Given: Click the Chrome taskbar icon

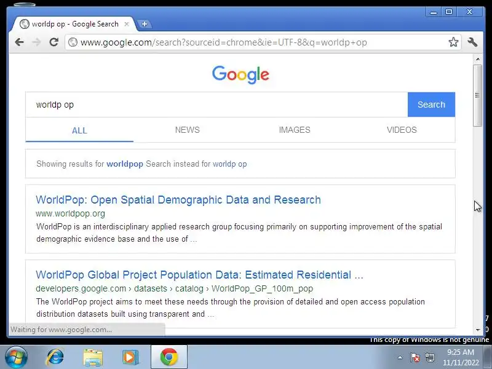Looking at the screenshot, I should (169, 357).
